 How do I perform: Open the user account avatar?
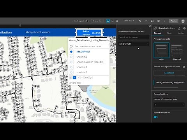[183, 21]
